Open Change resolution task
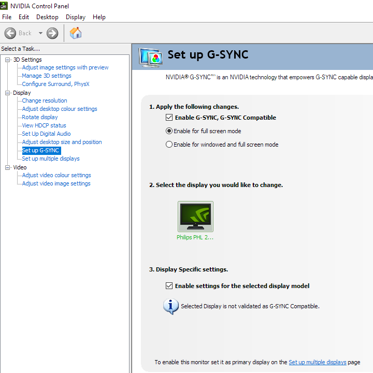 pyautogui.click(x=45, y=101)
